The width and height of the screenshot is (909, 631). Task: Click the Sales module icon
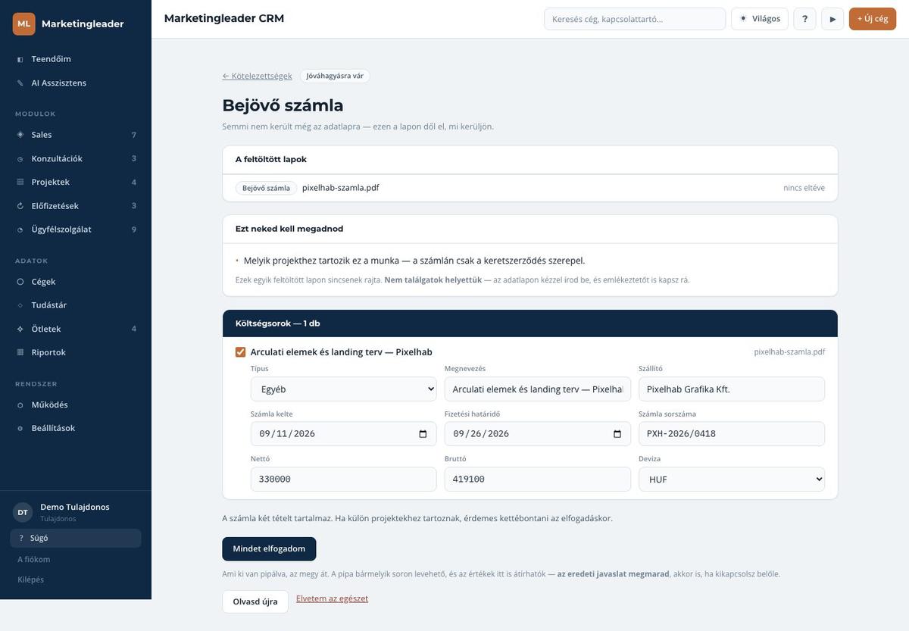[x=20, y=135]
